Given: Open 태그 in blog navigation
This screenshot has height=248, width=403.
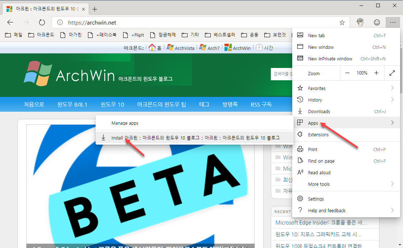Looking at the screenshot, I should coord(204,104).
